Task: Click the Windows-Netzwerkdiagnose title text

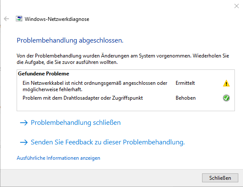Action: click(x=57, y=19)
